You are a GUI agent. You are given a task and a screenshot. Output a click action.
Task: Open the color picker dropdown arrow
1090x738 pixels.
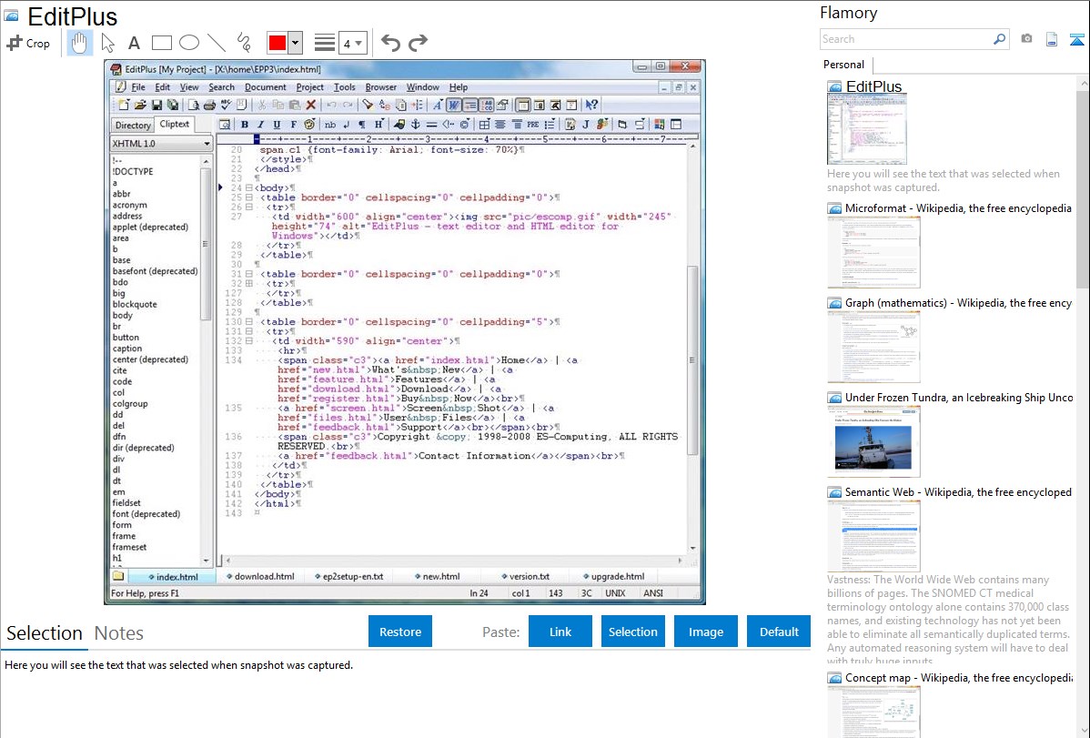[x=296, y=43]
